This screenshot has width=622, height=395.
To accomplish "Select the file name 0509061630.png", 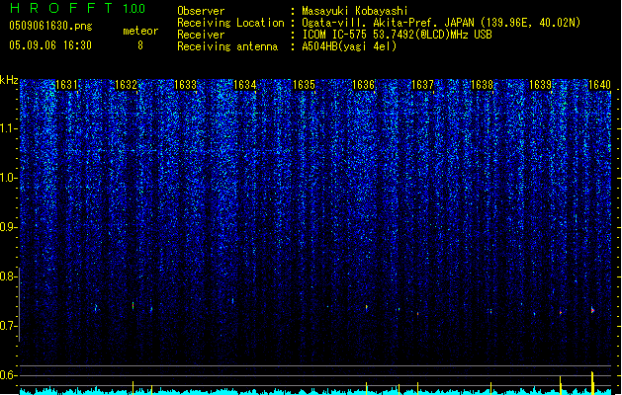I will [x=50, y=26].
